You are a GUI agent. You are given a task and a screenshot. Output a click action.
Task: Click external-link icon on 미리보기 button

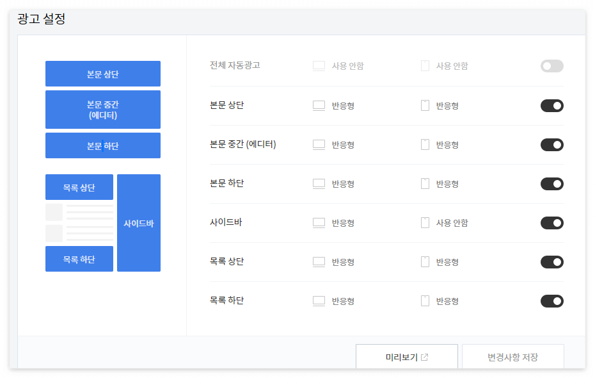[x=425, y=357]
